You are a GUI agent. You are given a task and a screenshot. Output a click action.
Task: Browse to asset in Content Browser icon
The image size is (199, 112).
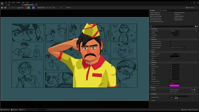(x=5, y=7)
